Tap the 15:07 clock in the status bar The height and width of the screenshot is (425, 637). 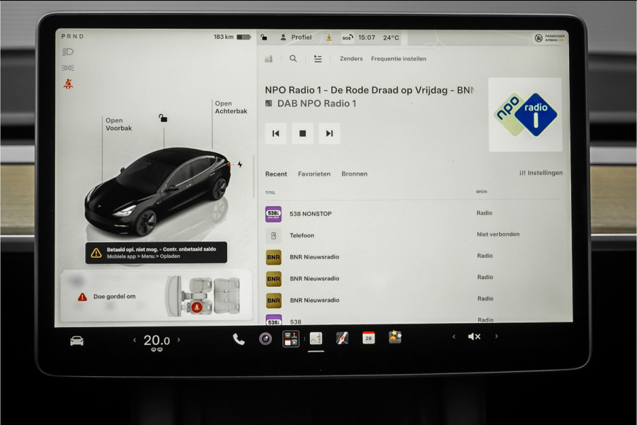367,38
